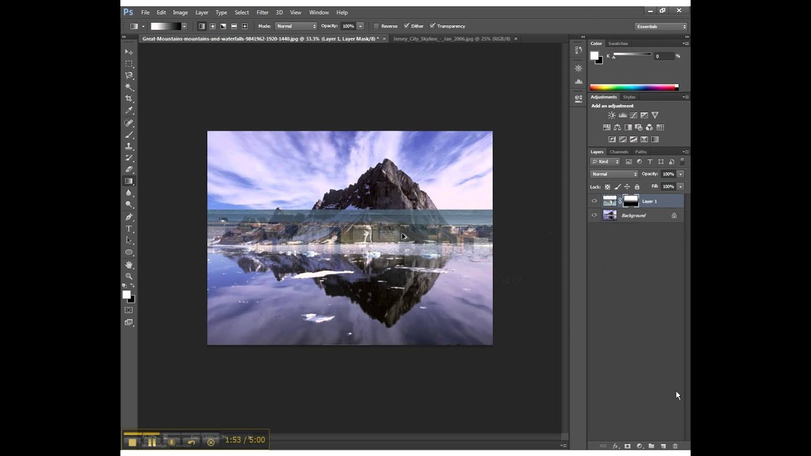Click the color spectrum ramp
The width and height of the screenshot is (811, 456).
[x=634, y=87]
